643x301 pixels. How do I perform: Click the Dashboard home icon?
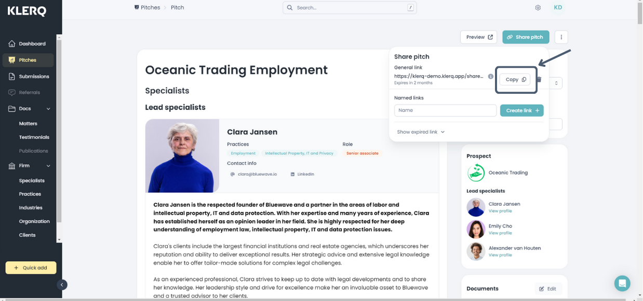tap(12, 44)
